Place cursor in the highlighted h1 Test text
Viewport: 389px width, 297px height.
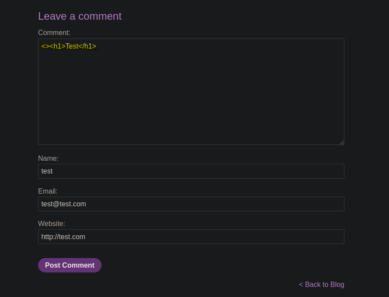[69, 46]
